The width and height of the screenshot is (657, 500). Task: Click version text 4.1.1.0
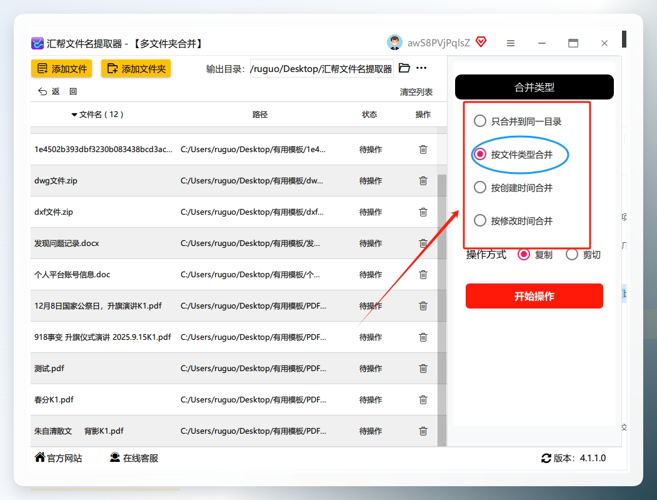[x=593, y=458]
